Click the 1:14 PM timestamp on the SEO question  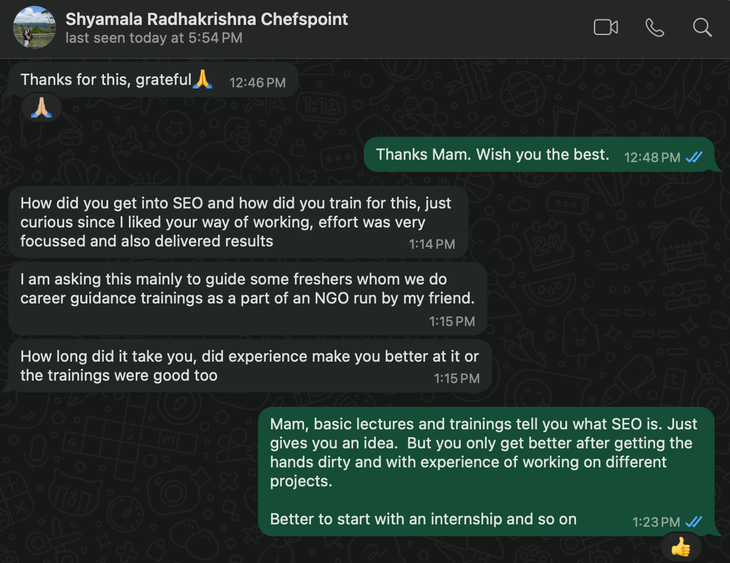[432, 244]
